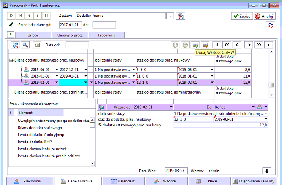Click the grid vertical scrollbar thumb

(271, 85)
